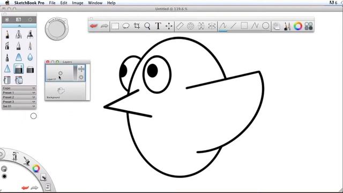Select the lasso selection tool
Viewport: 343px width, 193px height.
(126, 26)
